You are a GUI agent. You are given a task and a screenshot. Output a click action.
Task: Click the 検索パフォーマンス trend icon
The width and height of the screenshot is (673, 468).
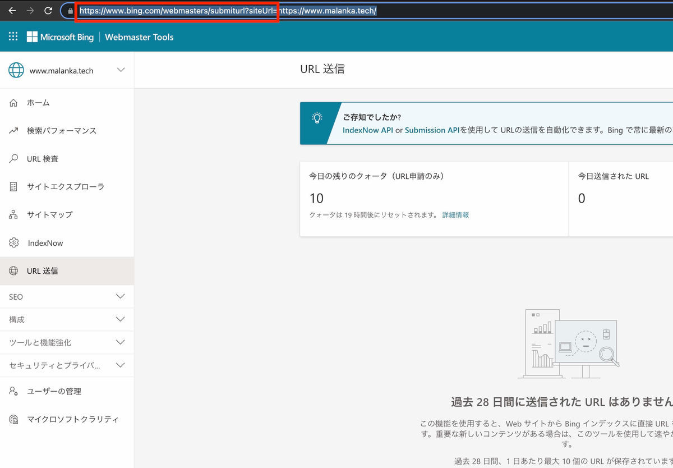pos(13,131)
